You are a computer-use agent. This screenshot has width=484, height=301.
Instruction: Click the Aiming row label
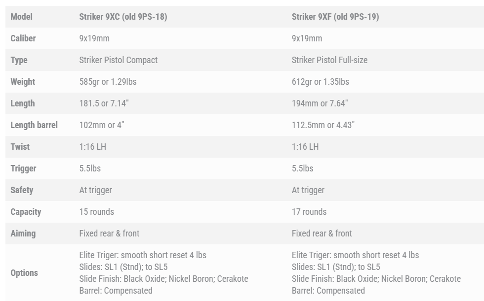point(23,234)
